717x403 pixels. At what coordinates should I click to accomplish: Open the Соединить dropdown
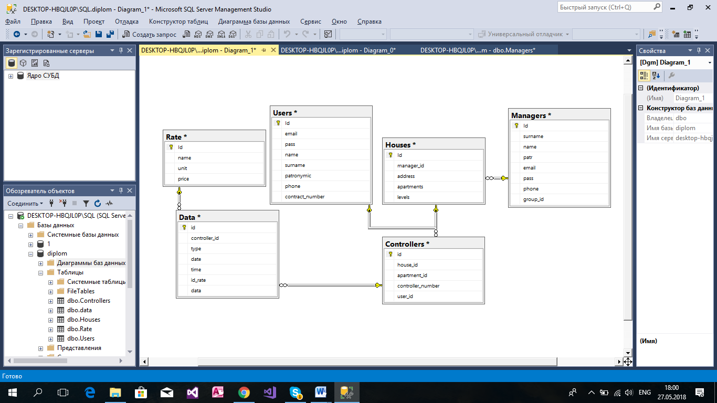[x=26, y=204]
